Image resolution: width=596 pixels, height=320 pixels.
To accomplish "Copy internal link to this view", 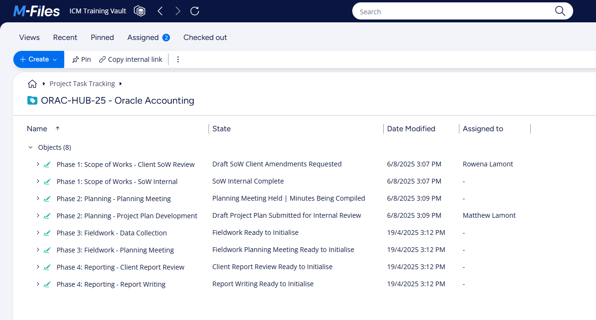I will (130, 59).
